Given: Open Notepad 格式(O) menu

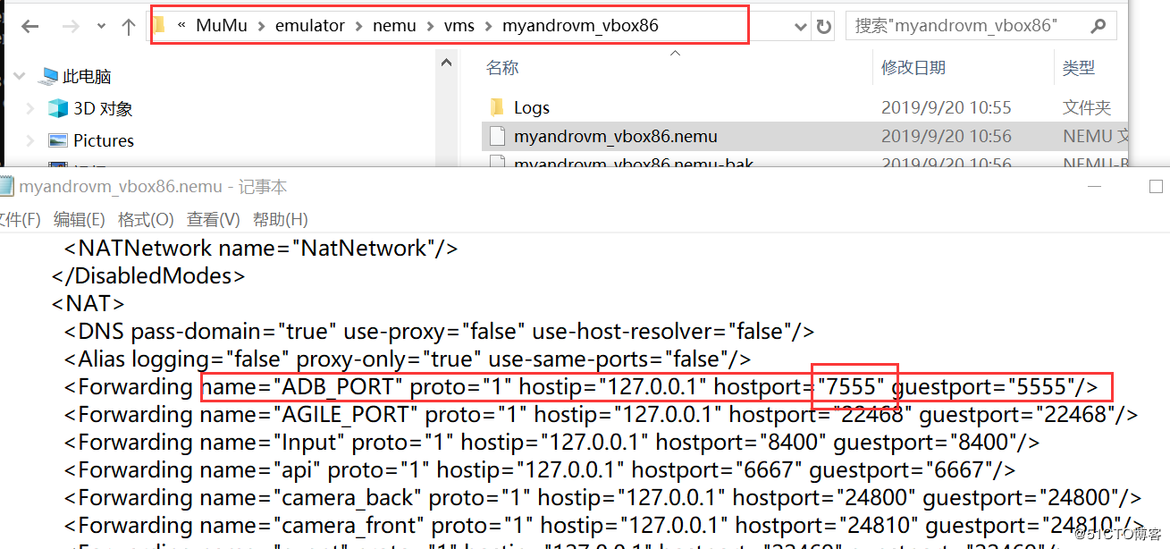Looking at the screenshot, I should [146, 219].
